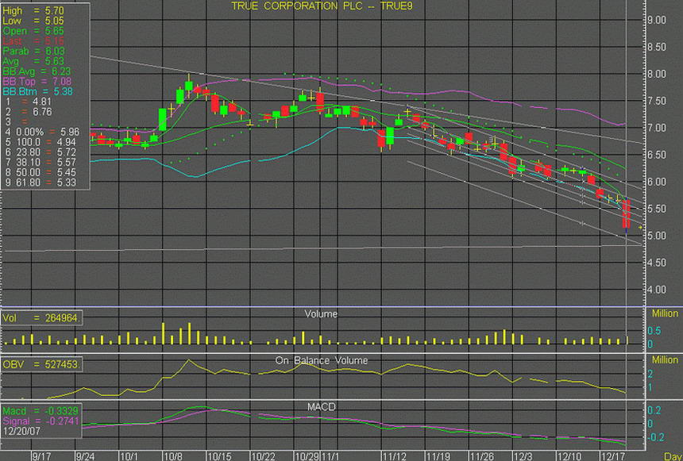Click the 8.00 price axis label
683x461 pixels.
coord(657,74)
